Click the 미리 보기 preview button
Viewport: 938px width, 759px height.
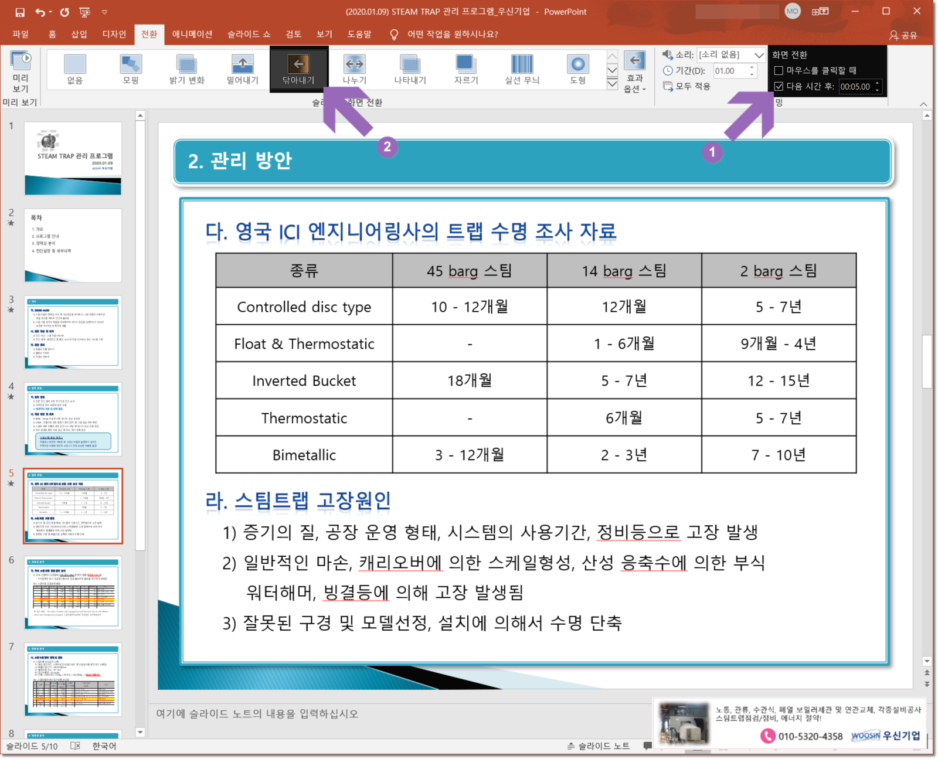click(x=21, y=72)
